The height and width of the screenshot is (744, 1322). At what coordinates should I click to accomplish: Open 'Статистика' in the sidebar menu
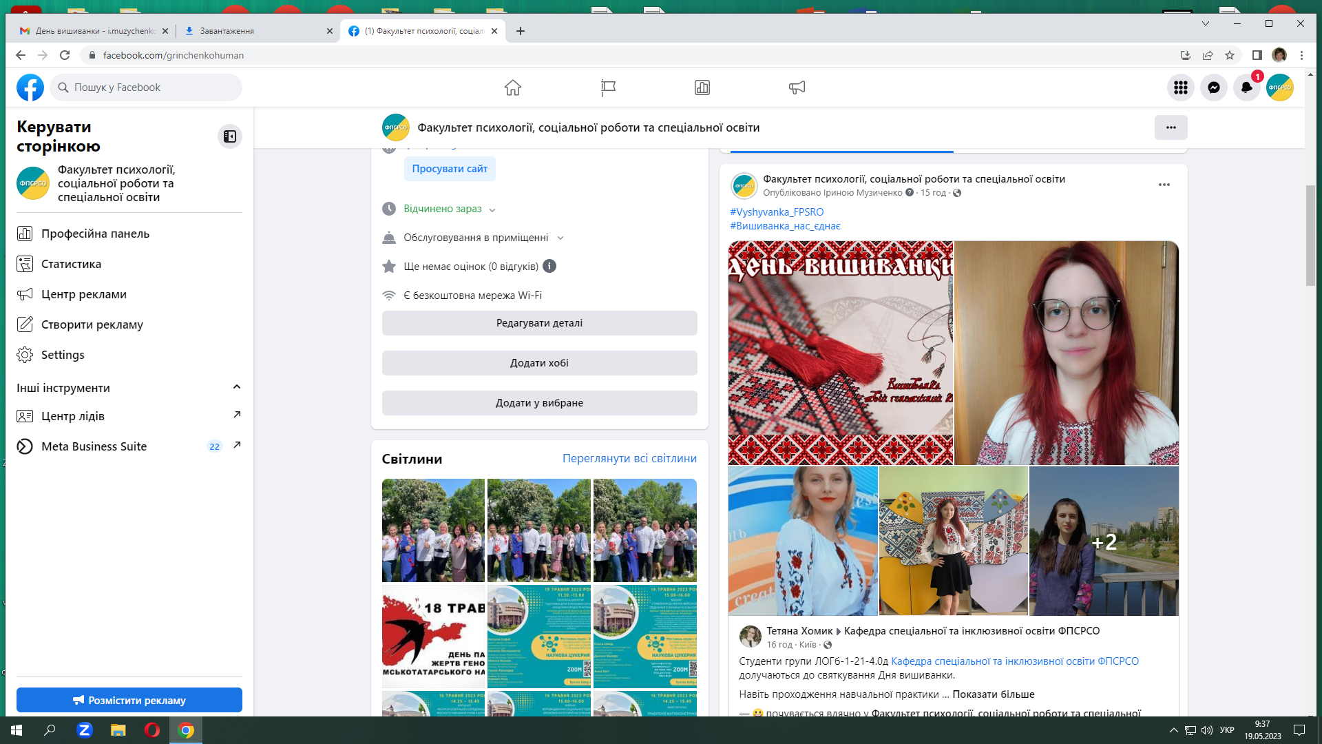(71, 264)
